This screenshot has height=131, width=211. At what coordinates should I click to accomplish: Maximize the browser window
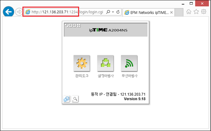click(191, 3)
